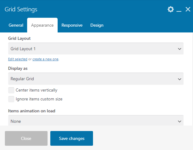The image size is (193, 150).
Task: Click the gray Close button
Action: tap(26, 138)
